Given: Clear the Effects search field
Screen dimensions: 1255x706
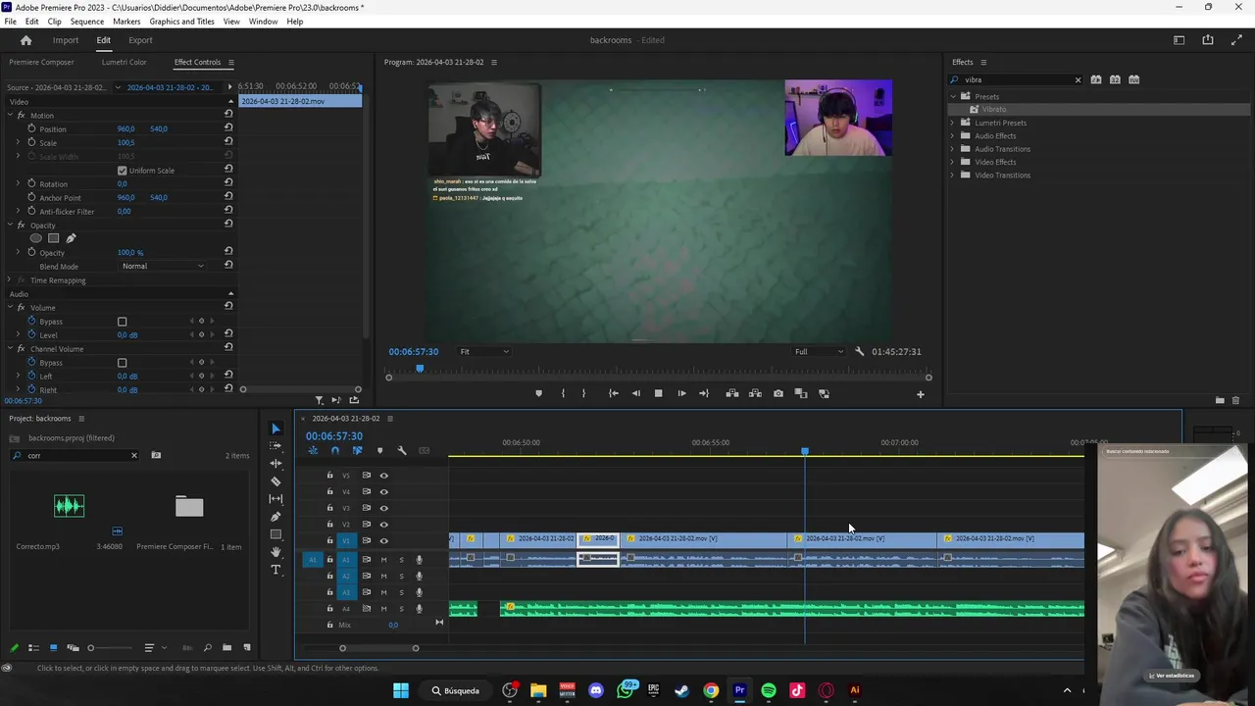Looking at the screenshot, I should pos(1078,80).
